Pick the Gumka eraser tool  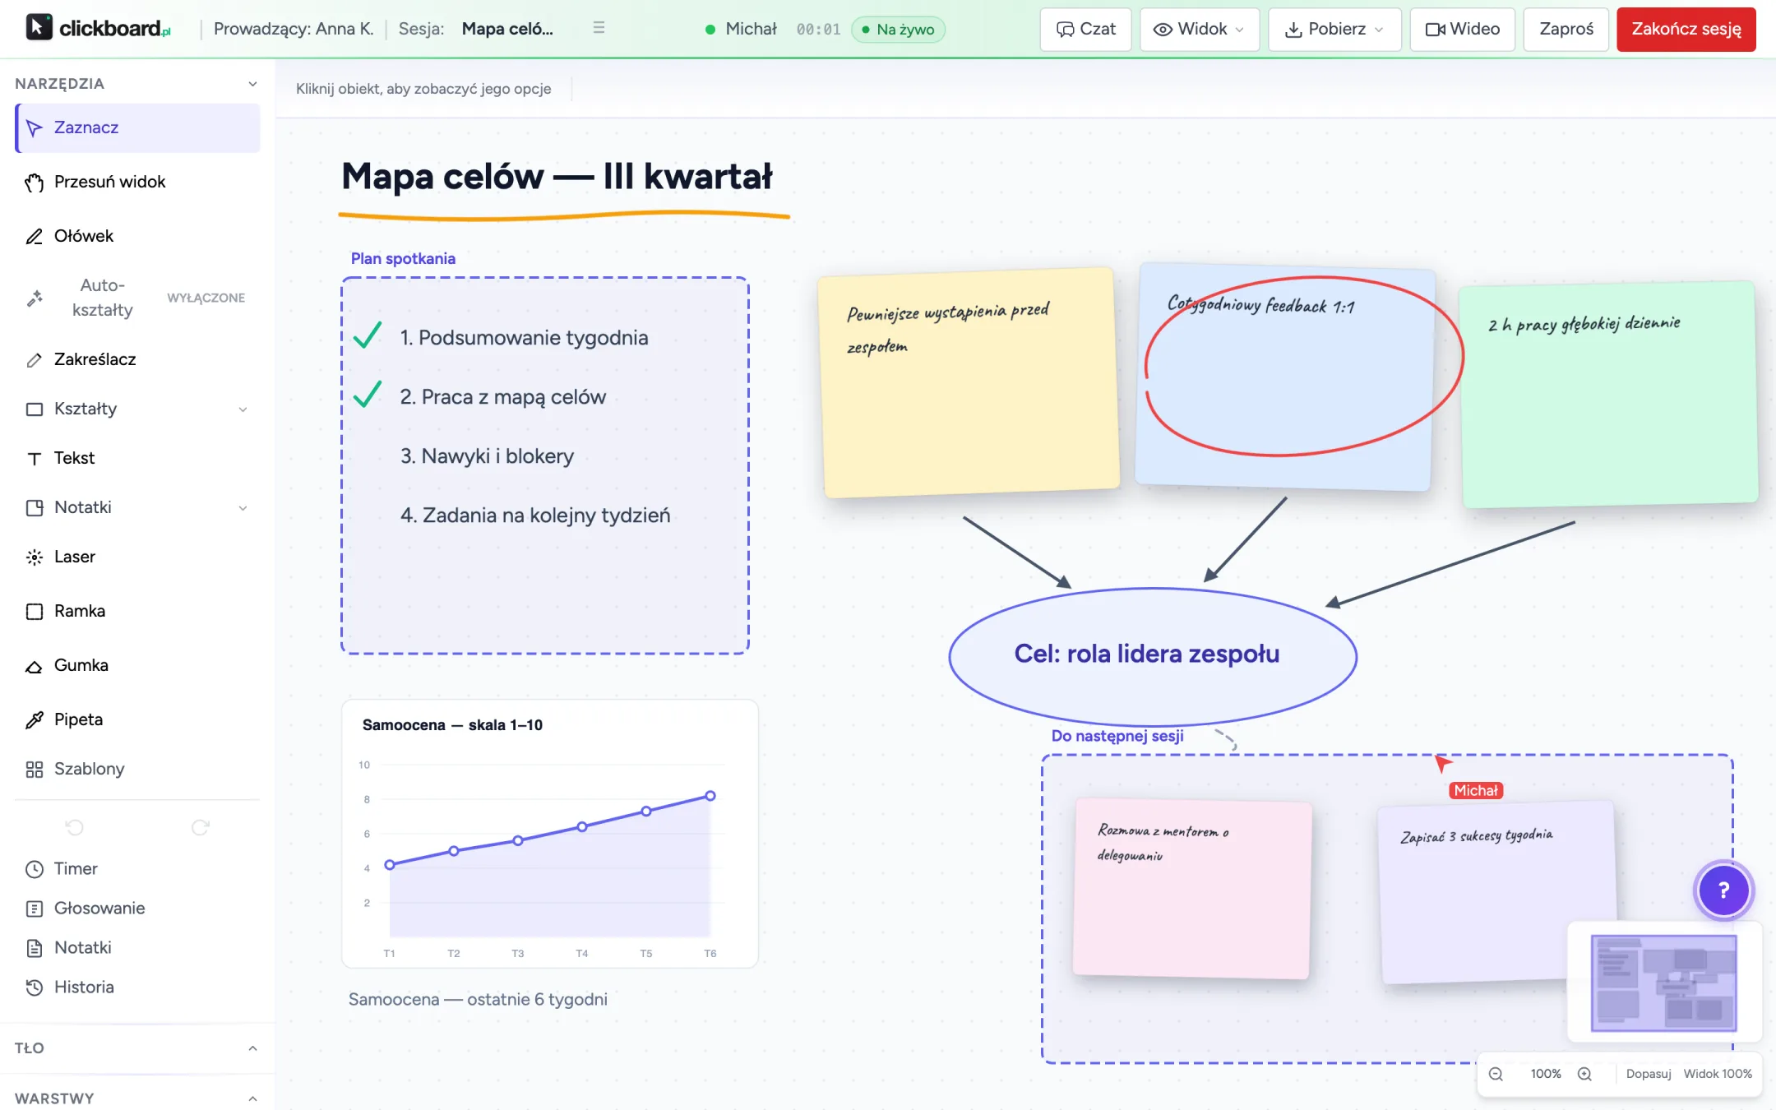tap(137, 665)
